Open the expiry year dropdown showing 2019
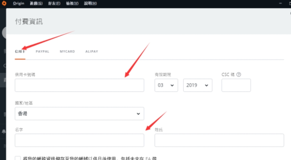The width and height of the screenshot is (291, 160). pos(198,85)
